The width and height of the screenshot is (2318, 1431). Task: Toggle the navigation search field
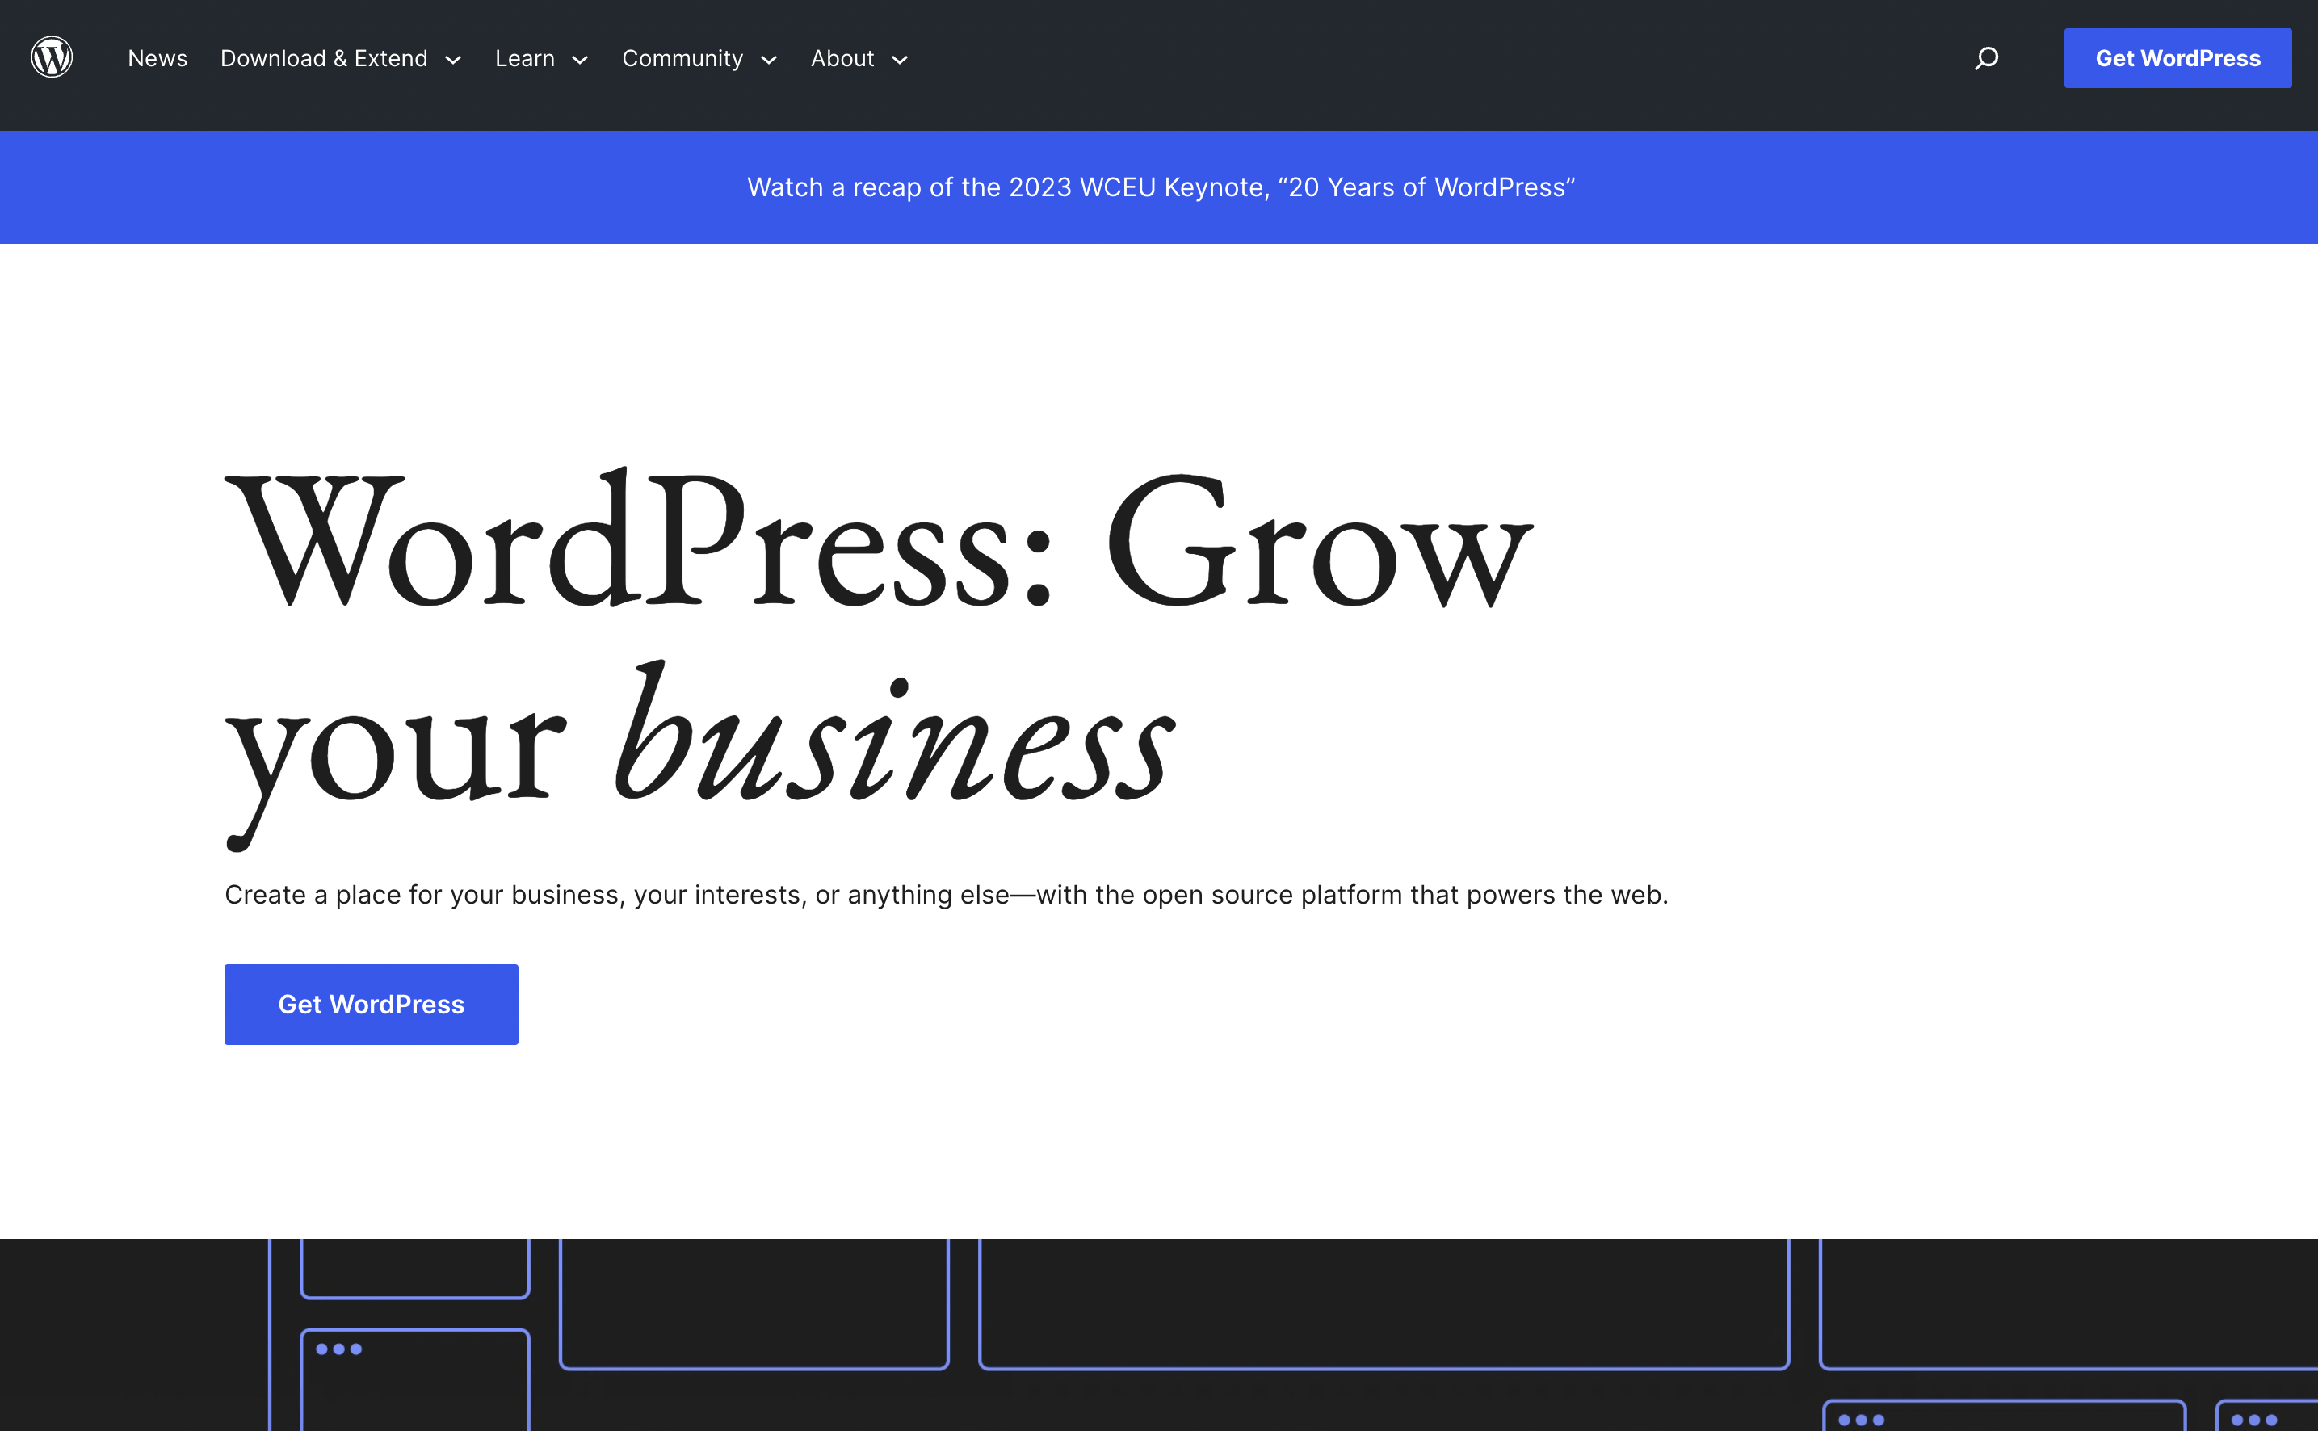(x=1987, y=58)
